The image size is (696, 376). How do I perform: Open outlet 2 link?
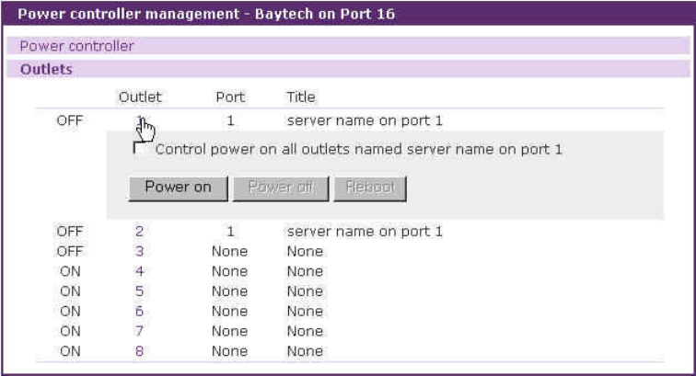click(140, 232)
